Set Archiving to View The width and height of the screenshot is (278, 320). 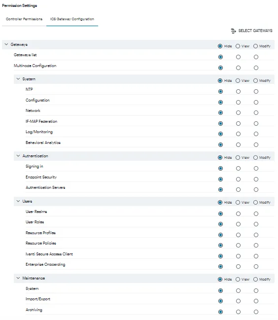point(238,312)
